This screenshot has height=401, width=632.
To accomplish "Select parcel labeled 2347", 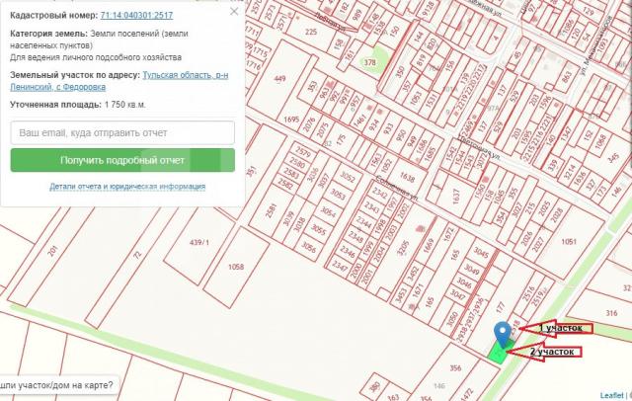I will [x=340, y=267].
